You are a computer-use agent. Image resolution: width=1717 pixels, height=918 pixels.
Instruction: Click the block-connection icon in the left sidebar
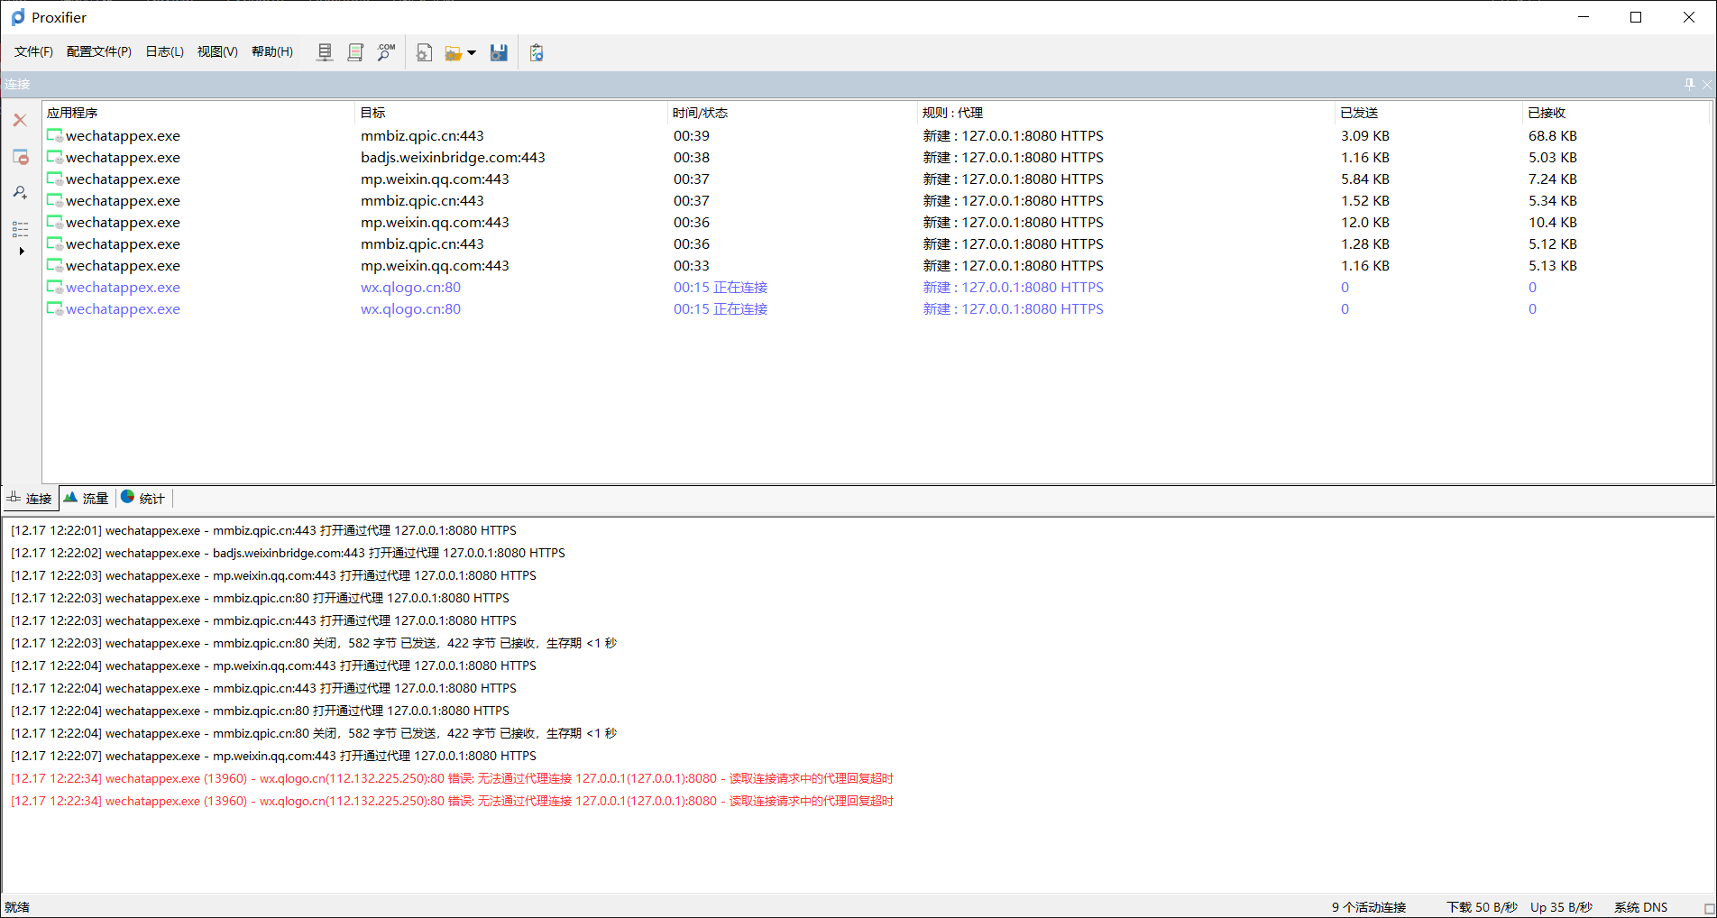pyautogui.click(x=20, y=157)
